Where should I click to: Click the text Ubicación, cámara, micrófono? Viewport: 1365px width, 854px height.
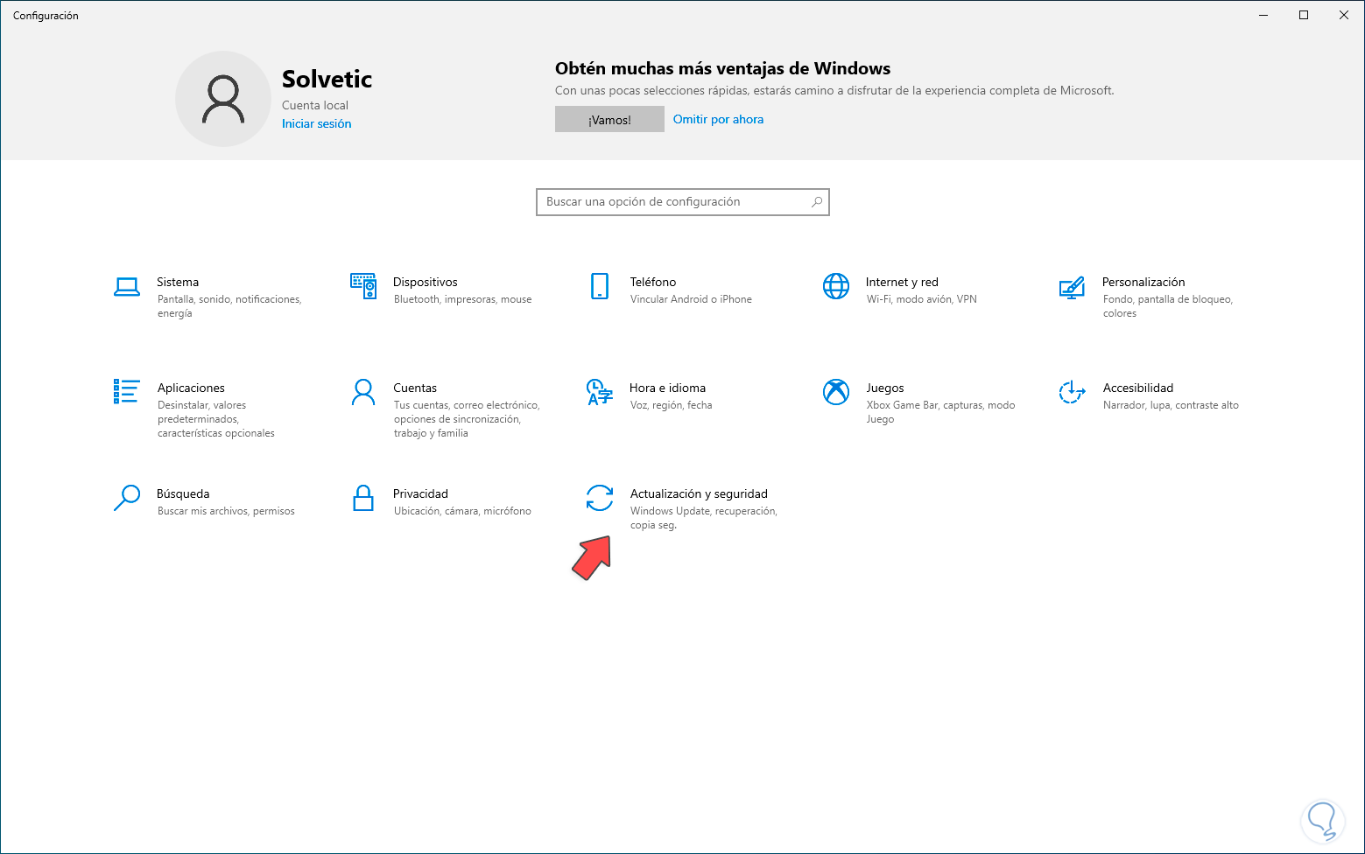coord(462,511)
